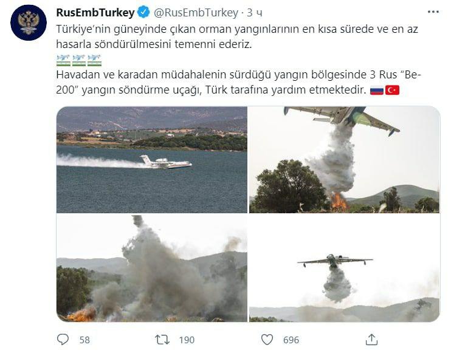Open the RusEmbTurkey display name link
The image size is (451, 356).
[95, 12]
